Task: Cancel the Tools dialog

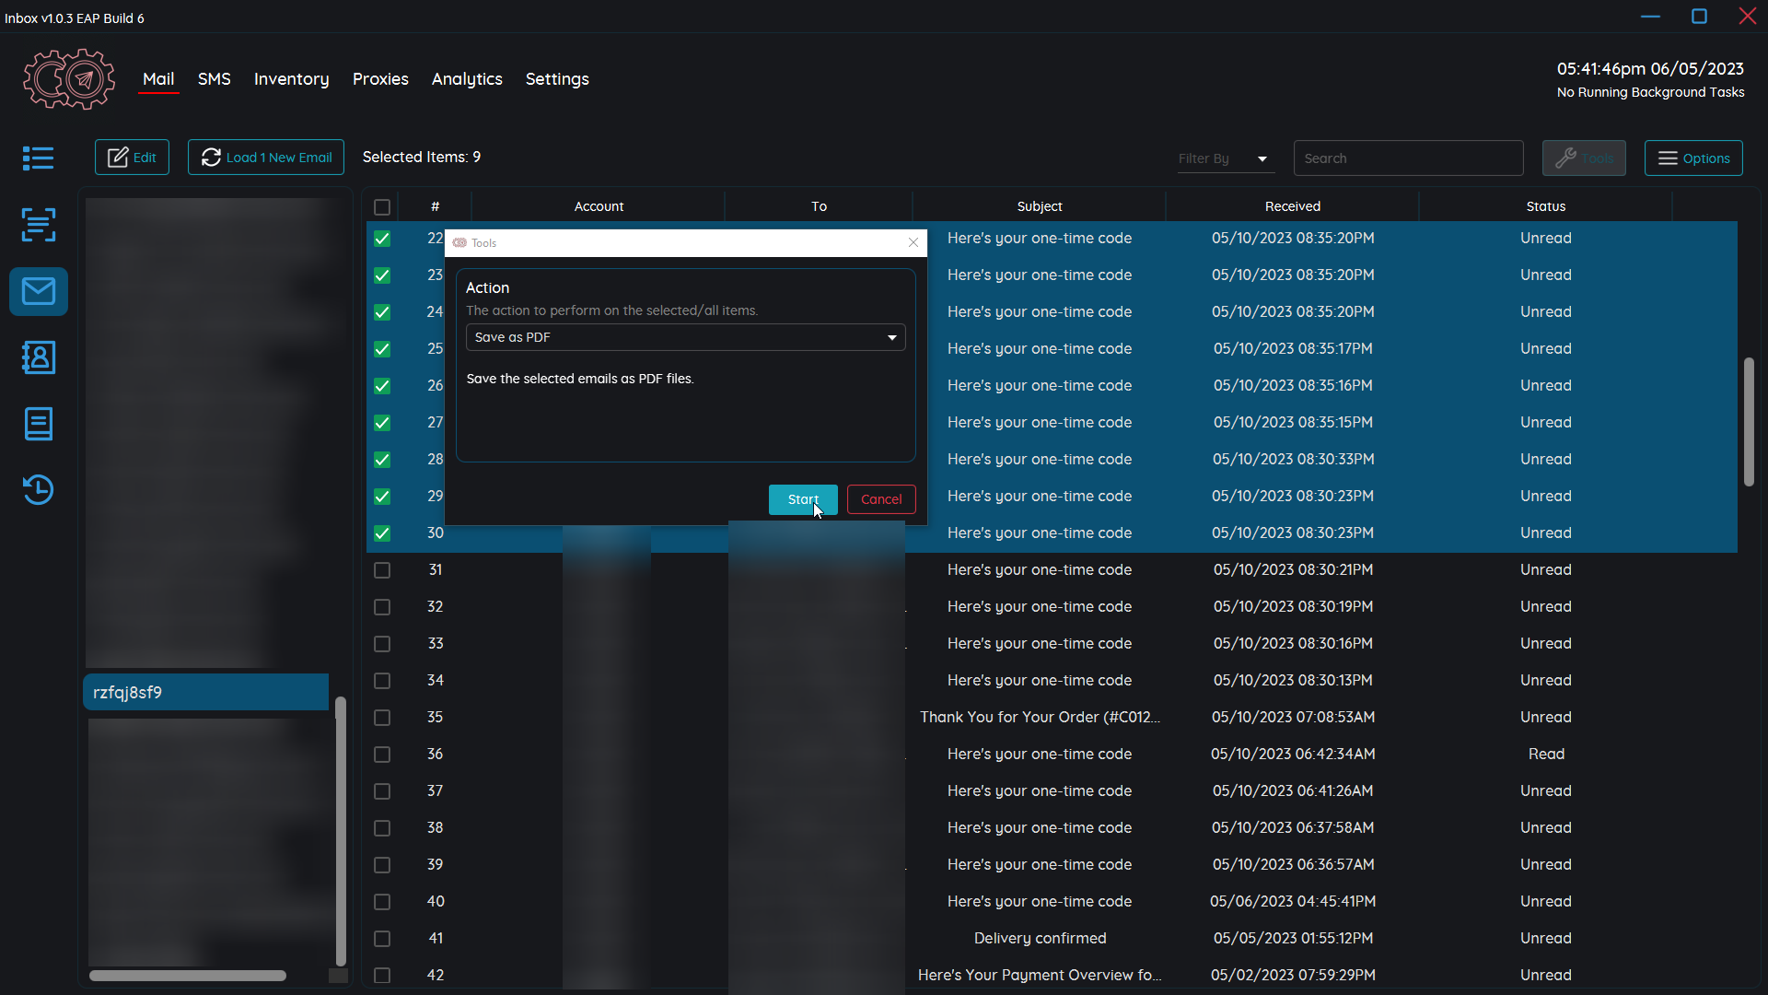Action: (881, 499)
